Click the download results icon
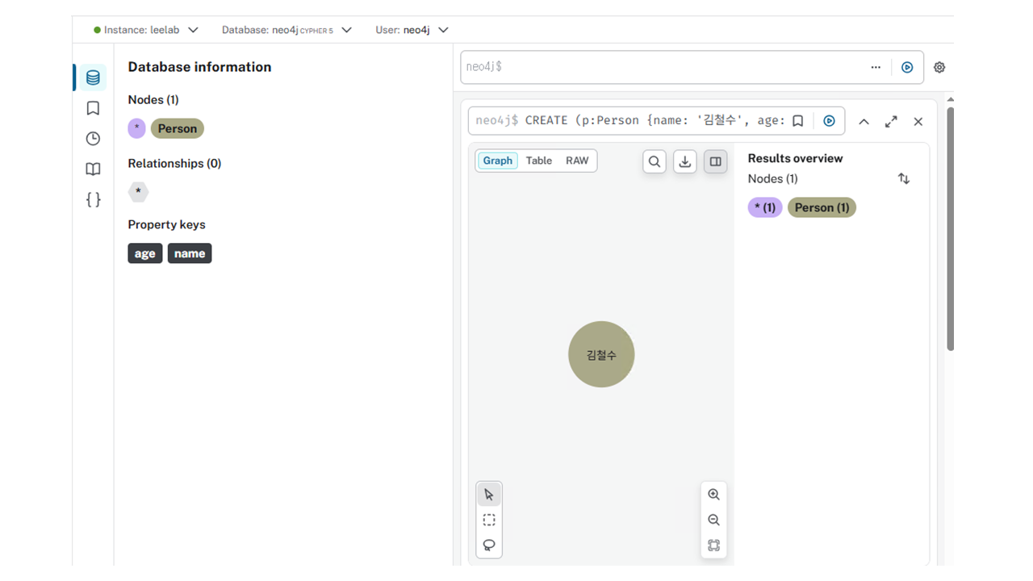 pos(684,161)
